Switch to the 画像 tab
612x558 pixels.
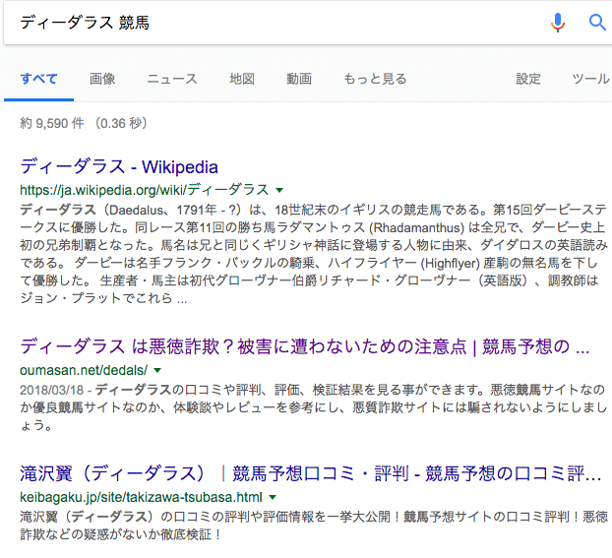tap(102, 79)
